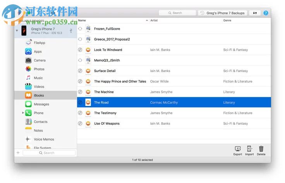Click the purchased badge next to The Machine
Image resolution: width=285 pixels, height=183 pixels.
click(x=80, y=92)
